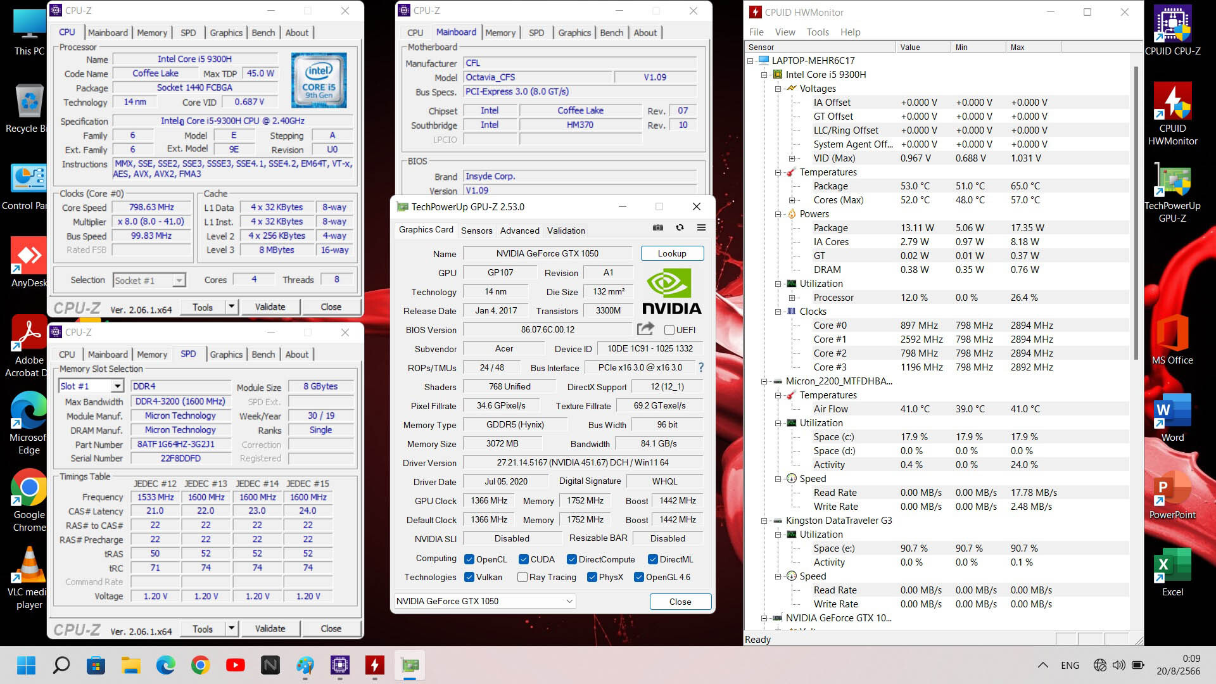
Task: Click Validate in the top-left CPU-Z window
Action: (x=270, y=307)
